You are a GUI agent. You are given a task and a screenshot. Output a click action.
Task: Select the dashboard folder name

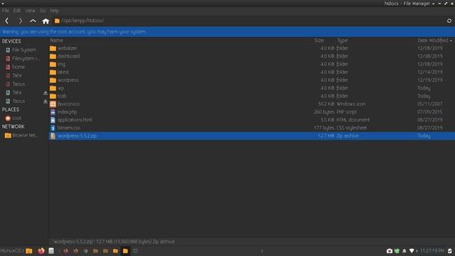click(x=68, y=56)
